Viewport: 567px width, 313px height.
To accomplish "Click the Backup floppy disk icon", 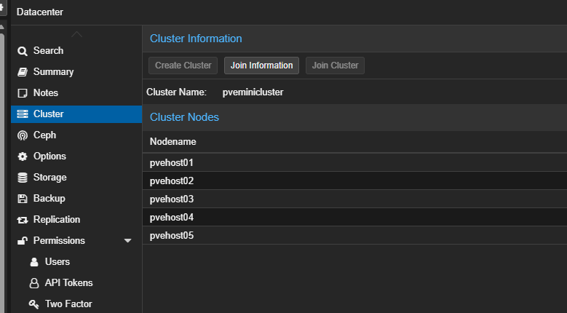I will [x=22, y=199].
